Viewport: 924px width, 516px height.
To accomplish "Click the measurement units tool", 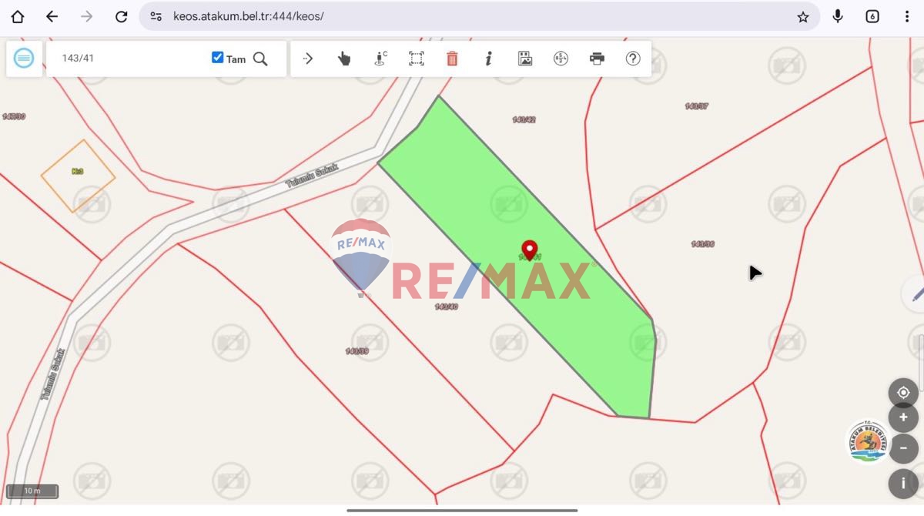I will coord(561,58).
